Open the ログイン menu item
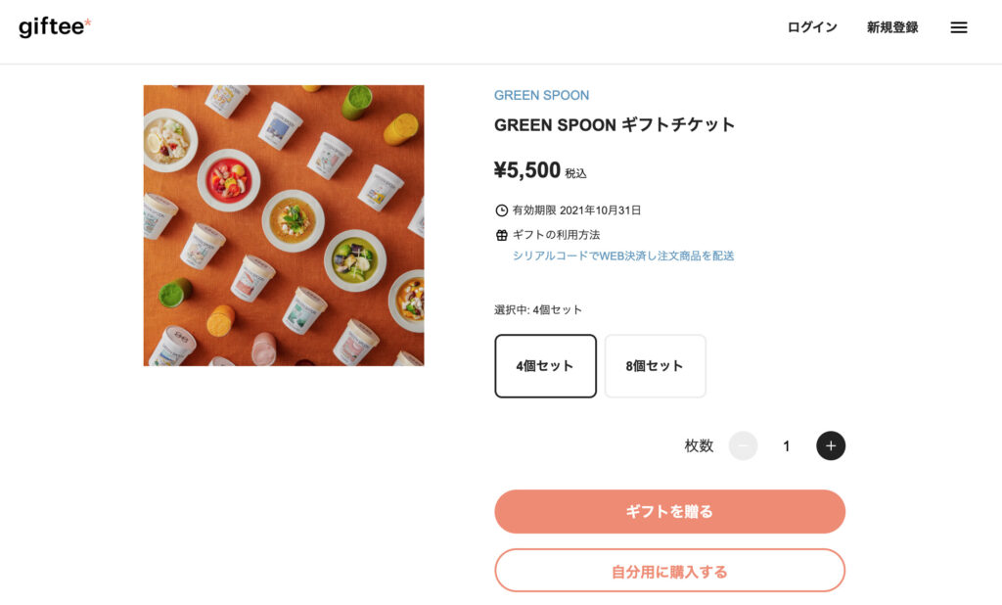The height and width of the screenshot is (605, 1002). click(813, 27)
